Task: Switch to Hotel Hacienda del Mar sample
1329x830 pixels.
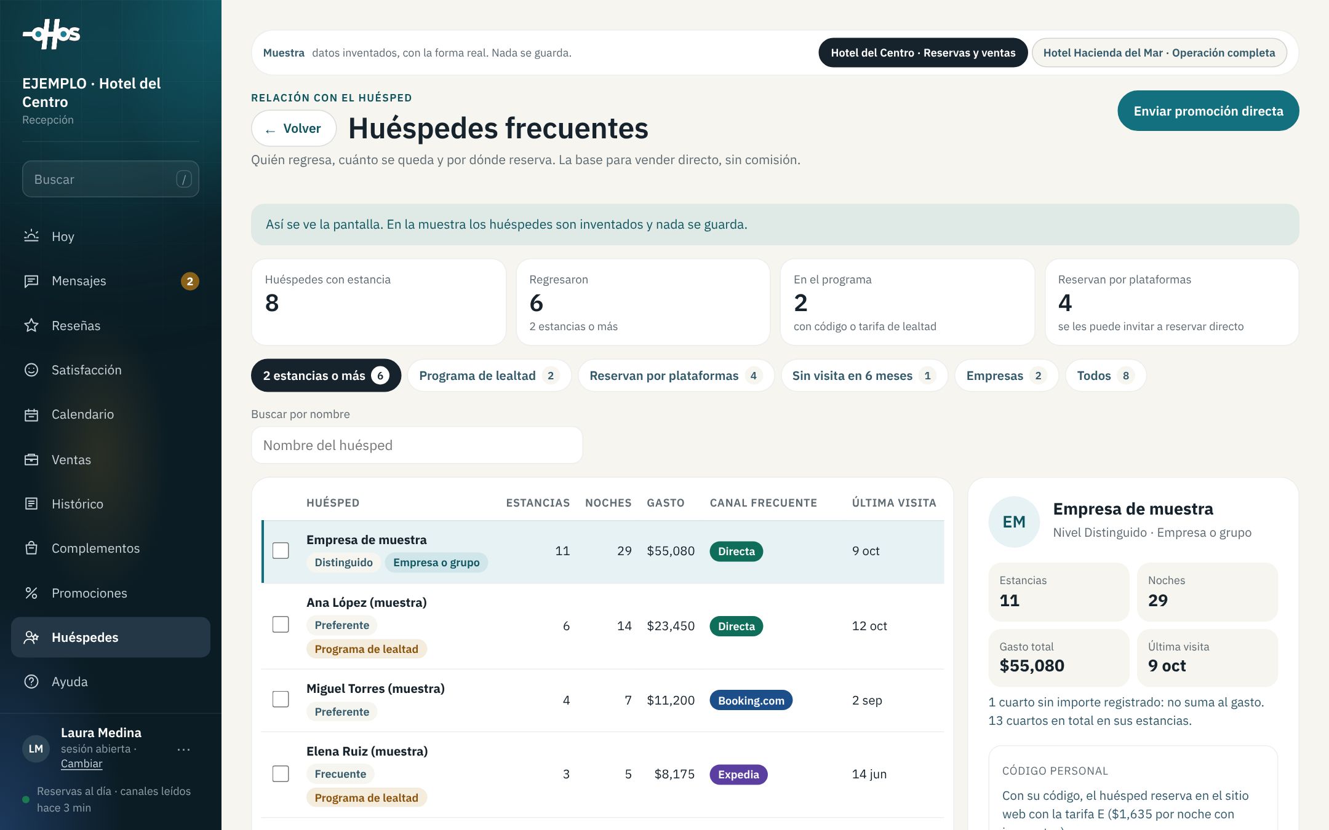Action: click(1159, 53)
